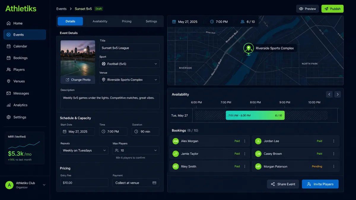Open the Time 7:00 PM picker
The height and width of the screenshot is (200, 356).
(x=113, y=132)
